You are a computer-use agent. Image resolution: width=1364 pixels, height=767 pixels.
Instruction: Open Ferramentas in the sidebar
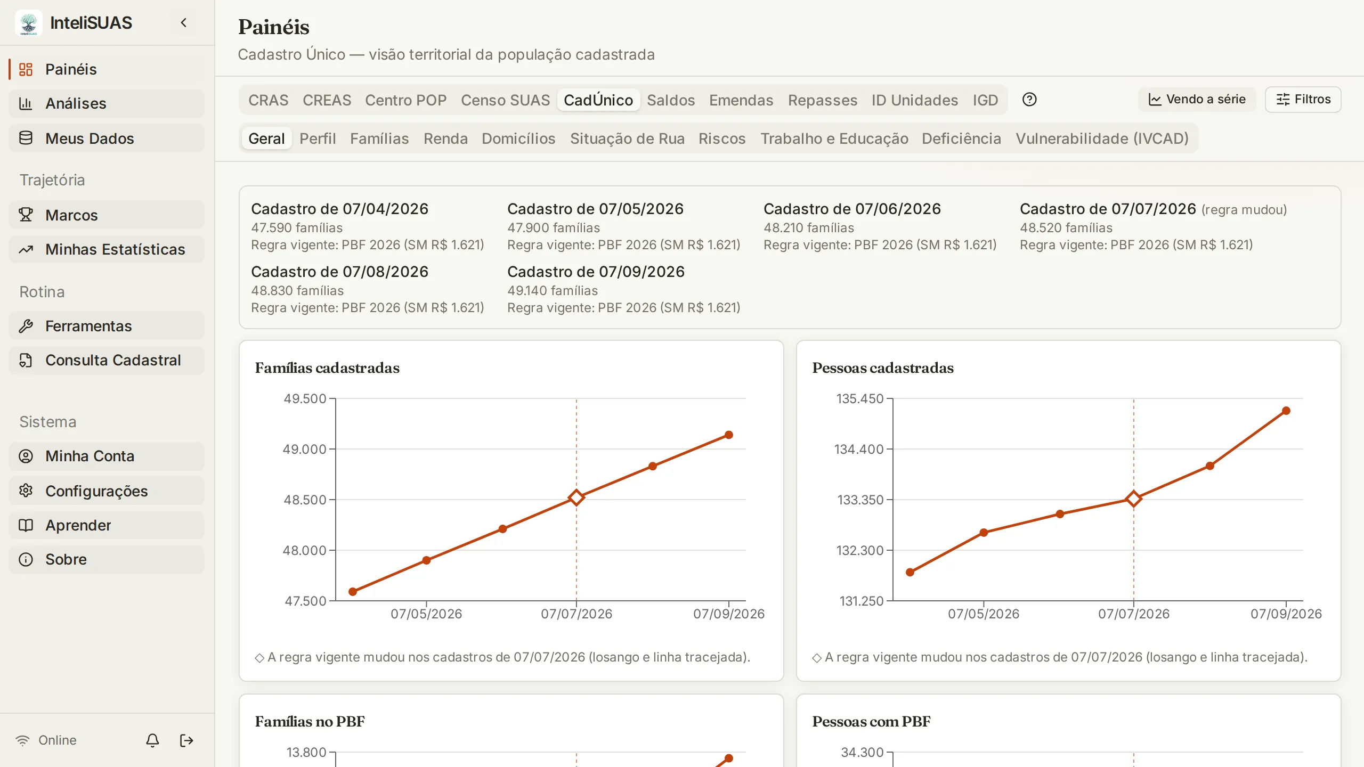107,326
